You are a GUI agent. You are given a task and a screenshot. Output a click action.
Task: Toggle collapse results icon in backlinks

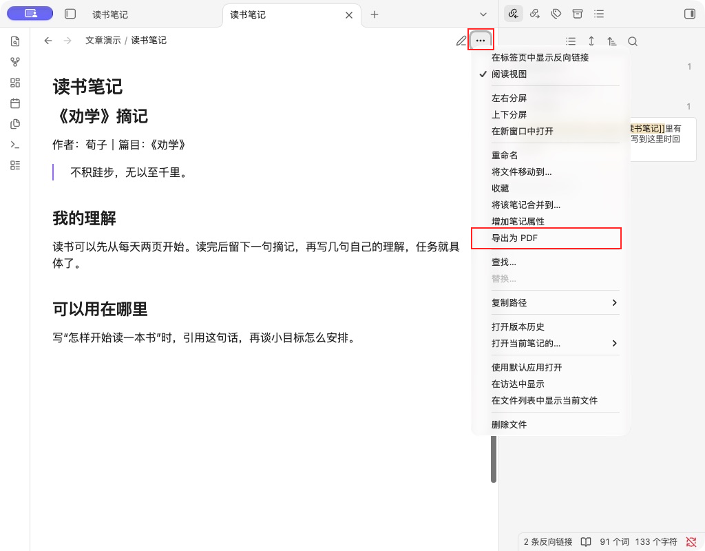pyautogui.click(x=571, y=41)
